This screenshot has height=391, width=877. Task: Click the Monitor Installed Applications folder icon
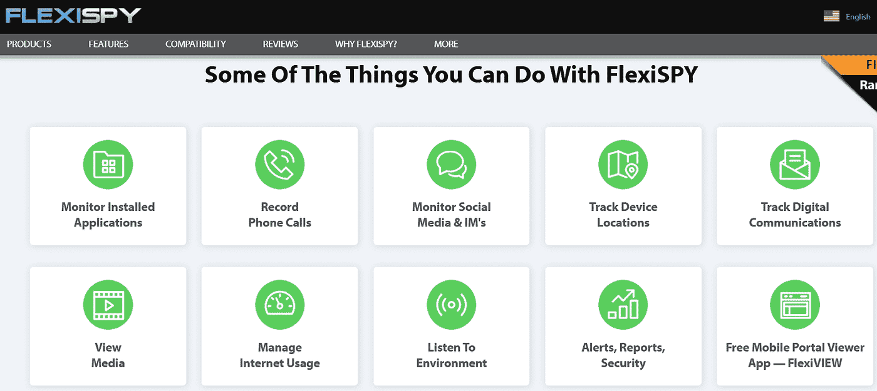[x=108, y=165]
